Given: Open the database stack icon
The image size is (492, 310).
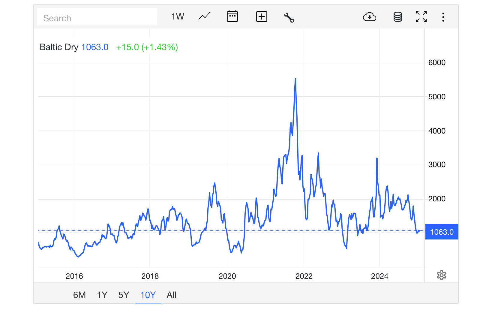Looking at the screenshot, I should click(398, 17).
